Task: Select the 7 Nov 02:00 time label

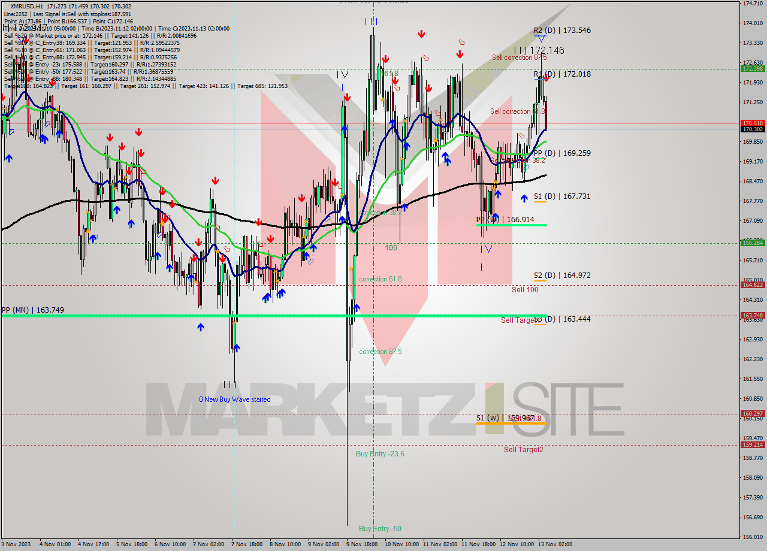Action: point(208,544)
